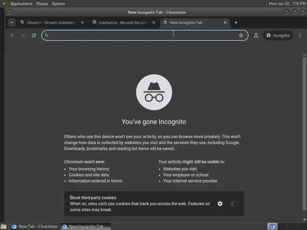Image resolution: width=307 pixels, height=230 pixels.
Task: Click the Applications menu logo icon
Action: tap(5, 4)
